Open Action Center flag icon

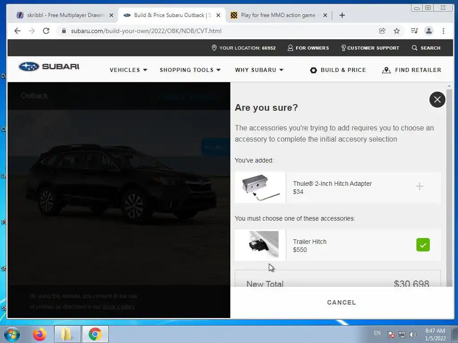(391, 335)
